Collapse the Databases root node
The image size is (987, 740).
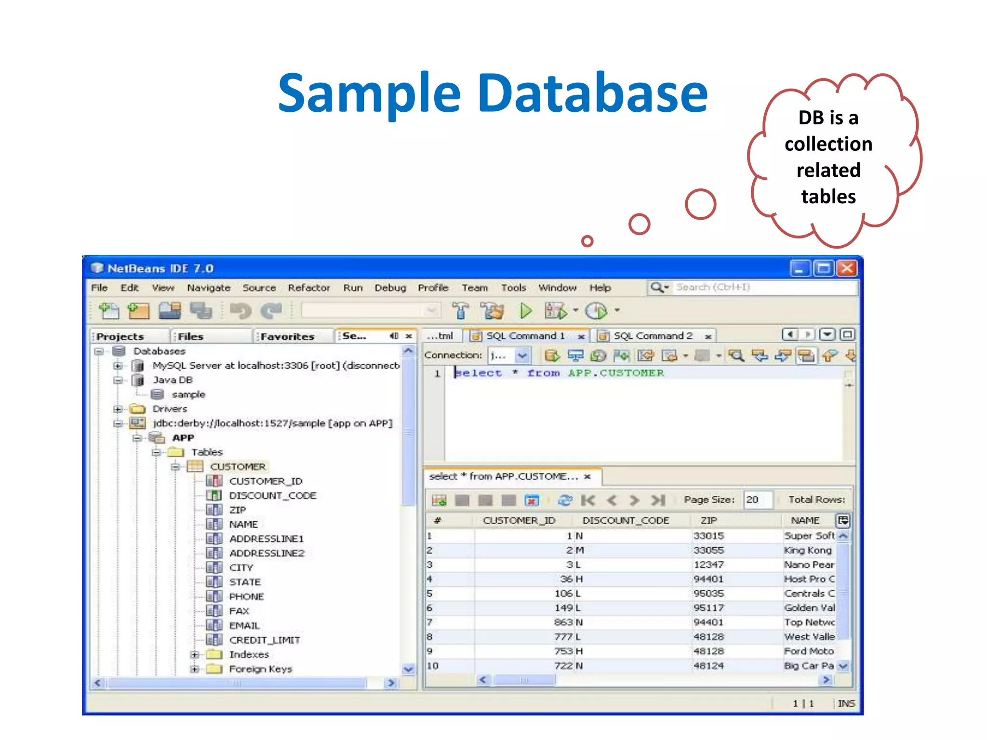click(99, 351)
